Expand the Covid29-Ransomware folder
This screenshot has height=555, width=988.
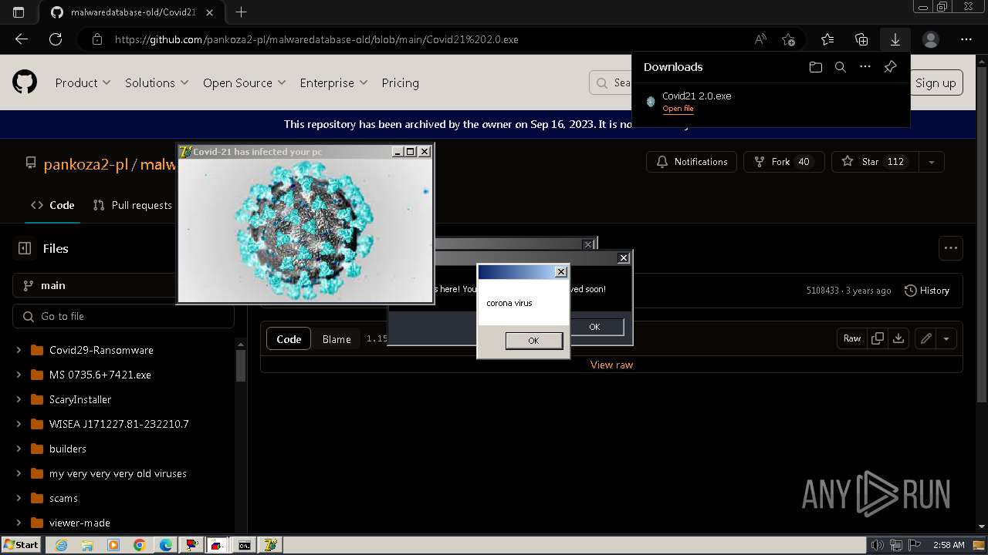point(19,350)
